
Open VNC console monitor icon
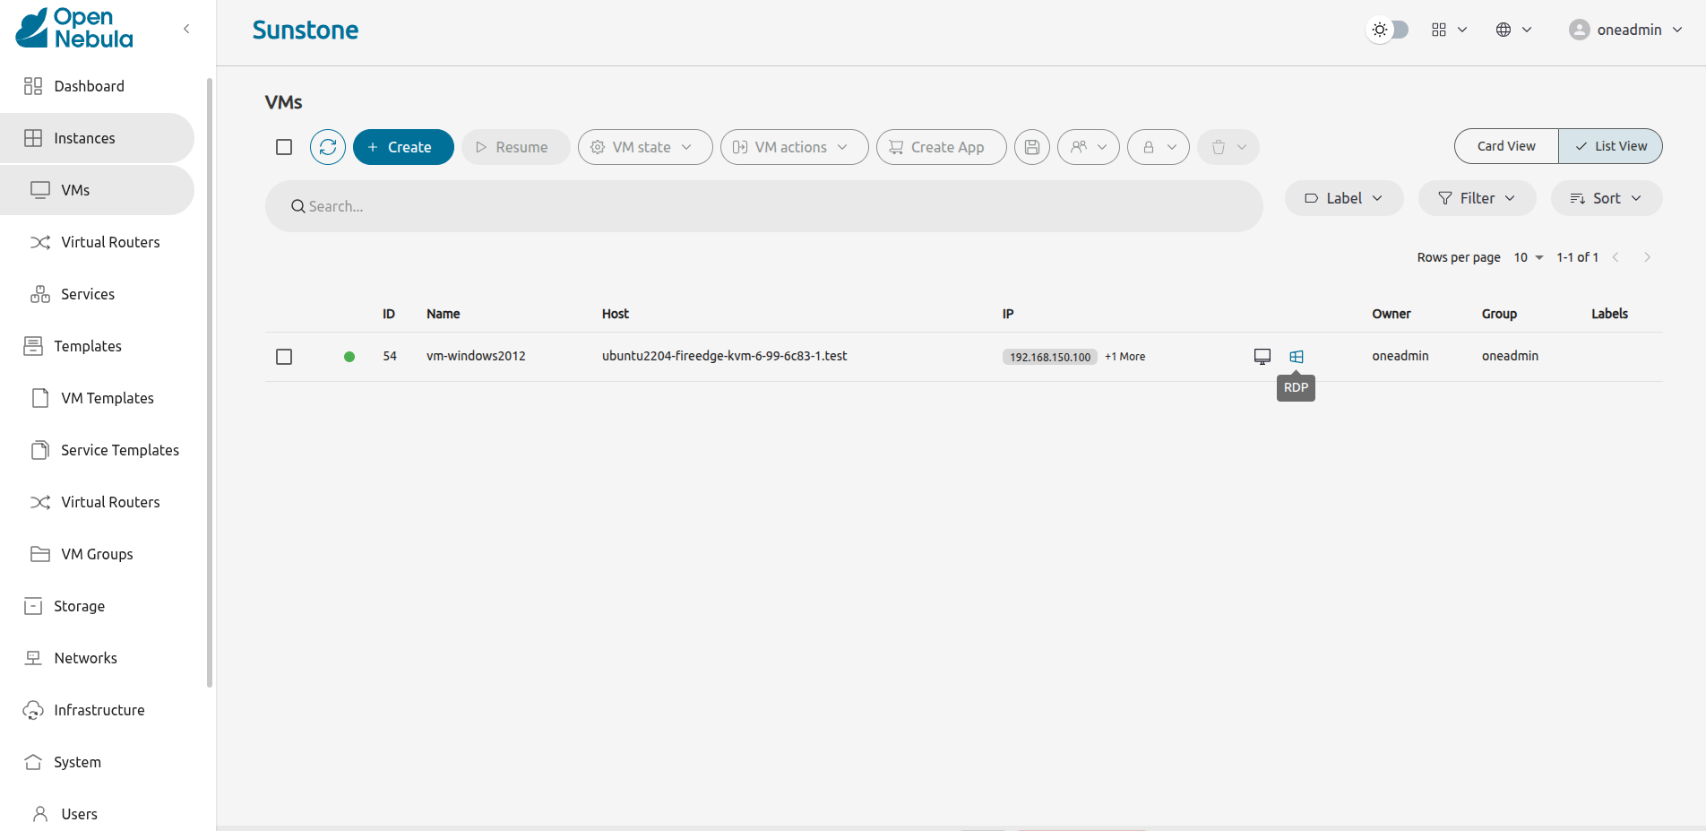pos(1262,357)
